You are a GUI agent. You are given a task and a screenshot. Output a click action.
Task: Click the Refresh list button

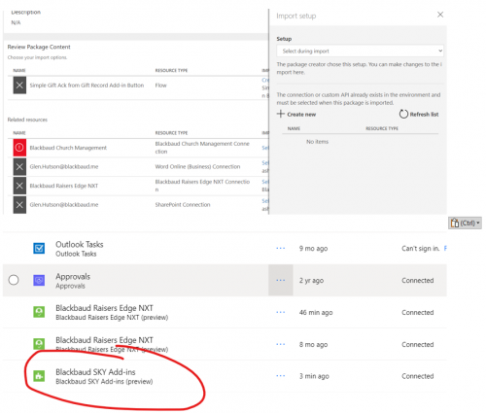419,114
